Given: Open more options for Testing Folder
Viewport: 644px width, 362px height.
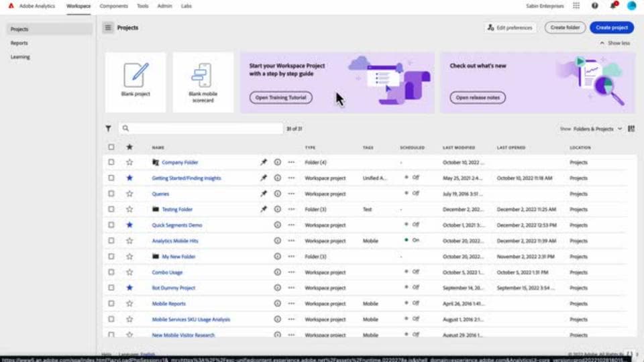Looking at the screenshot, I should (x=291, y=209).
